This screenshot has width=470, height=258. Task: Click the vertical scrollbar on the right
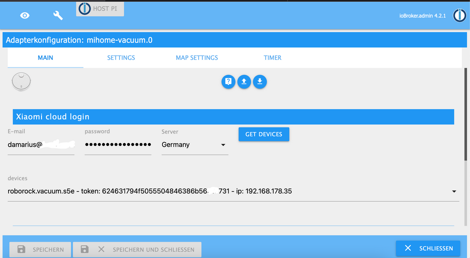coord(465,113)
